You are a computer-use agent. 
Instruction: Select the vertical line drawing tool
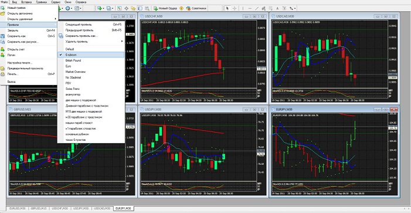(x=243, y=8)
